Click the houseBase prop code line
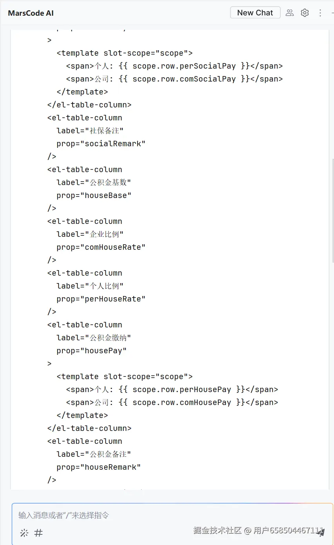Image resolution: width=334 pixels, height=545 pixels. [94, 195]
